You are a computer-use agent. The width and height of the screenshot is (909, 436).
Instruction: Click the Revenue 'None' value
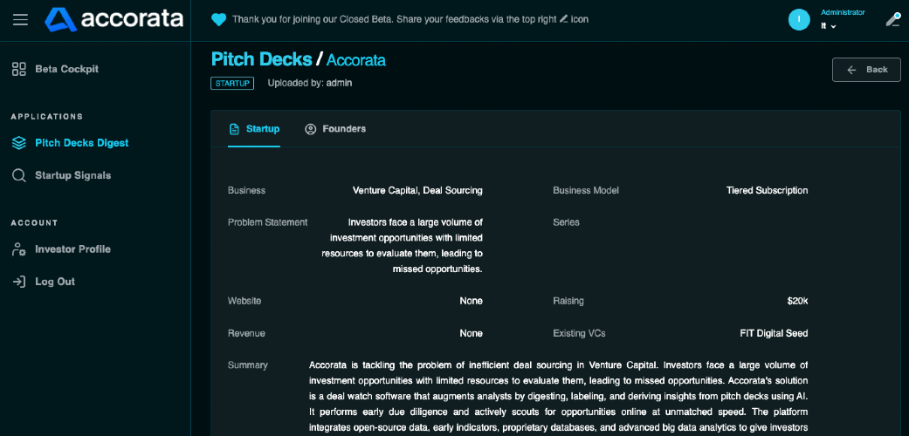coord(471,333)
